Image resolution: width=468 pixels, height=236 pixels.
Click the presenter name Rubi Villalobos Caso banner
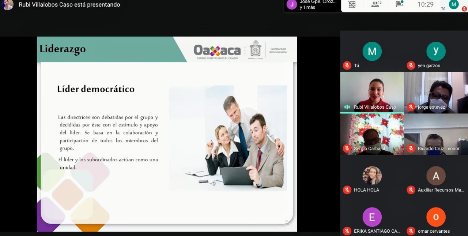click(69, 5)
